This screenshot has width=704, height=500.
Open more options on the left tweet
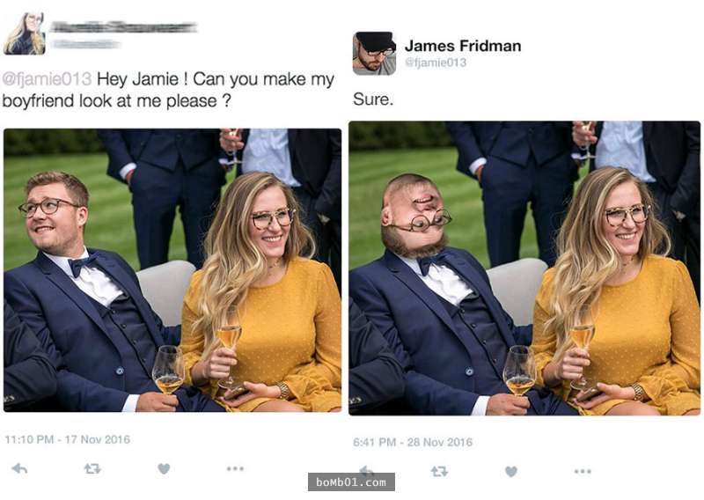pos(235,469)
